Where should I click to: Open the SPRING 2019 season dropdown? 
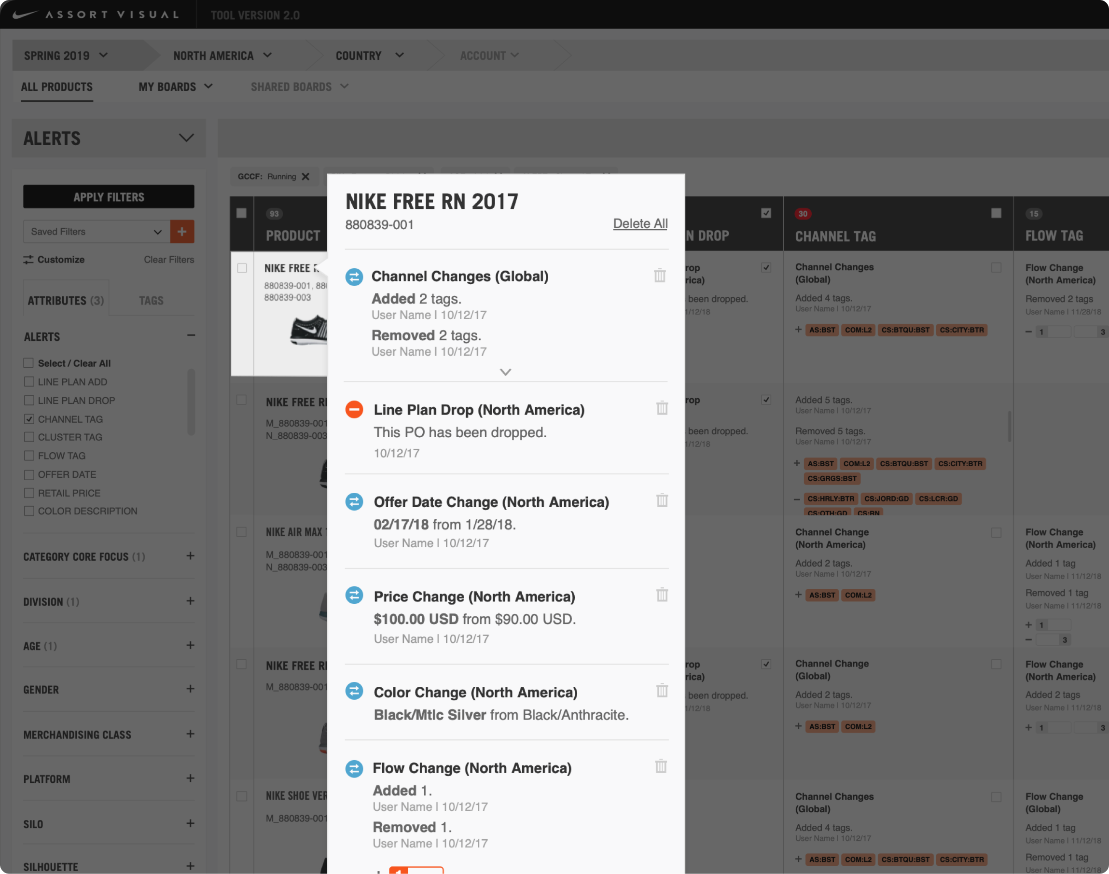67,55
